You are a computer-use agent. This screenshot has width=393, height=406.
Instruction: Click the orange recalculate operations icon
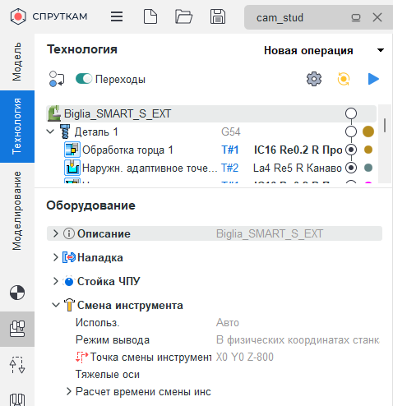coord(344,79)
